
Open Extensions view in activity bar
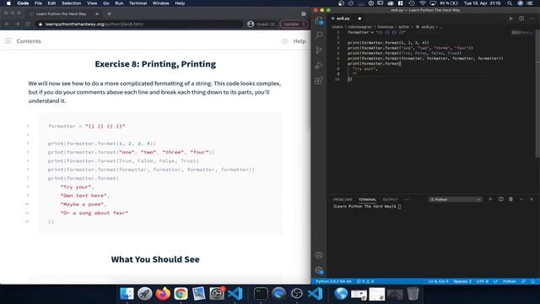coord(319,81)
